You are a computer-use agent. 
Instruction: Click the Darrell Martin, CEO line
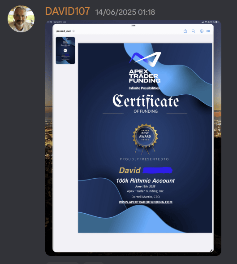[146, 197]
